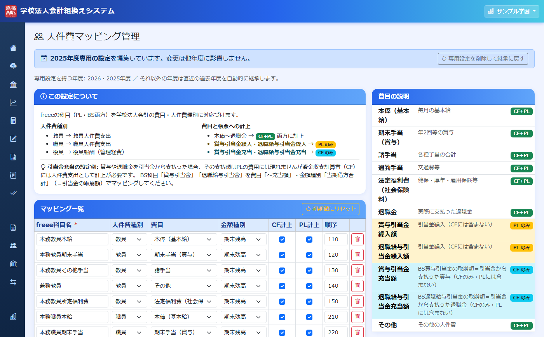Screen dimensions: 544x337
Task: Delete the 本務教員本給 mapping row
Action: click(357, 239)
